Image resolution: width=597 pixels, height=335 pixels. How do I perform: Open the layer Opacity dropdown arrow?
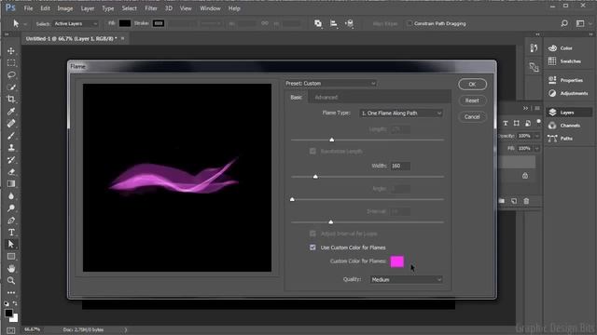pyautogui.click(x=537, y=136)
